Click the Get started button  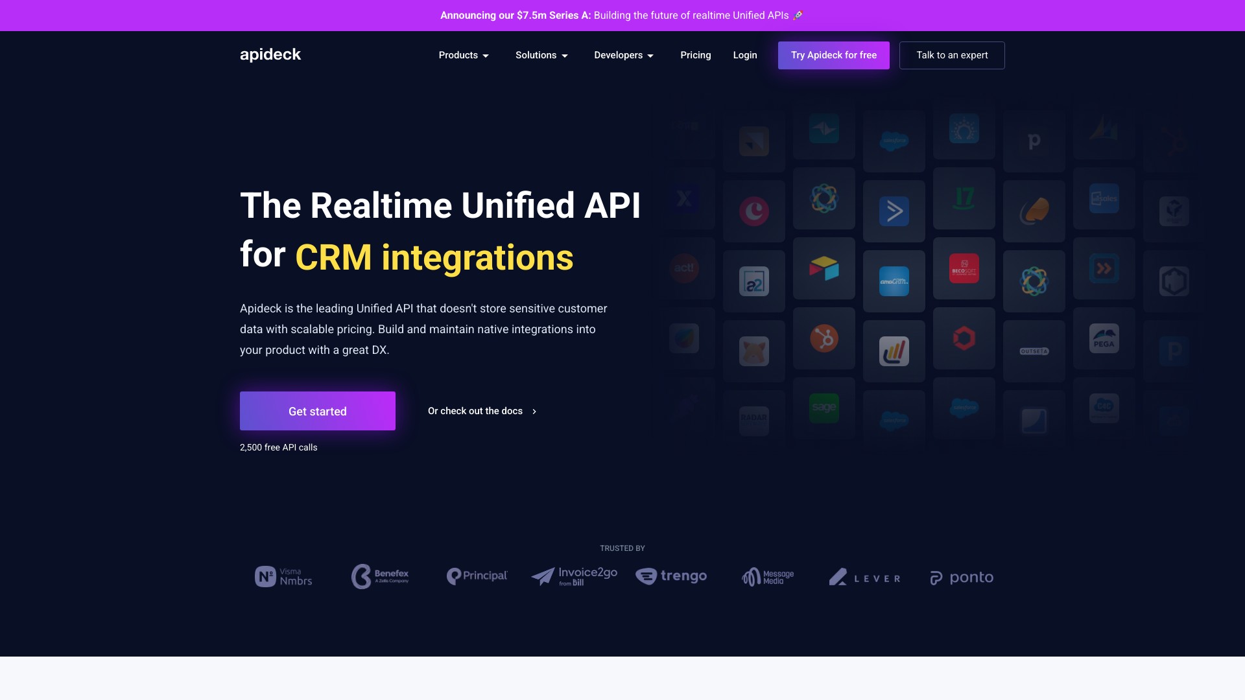tap(317, 411)
